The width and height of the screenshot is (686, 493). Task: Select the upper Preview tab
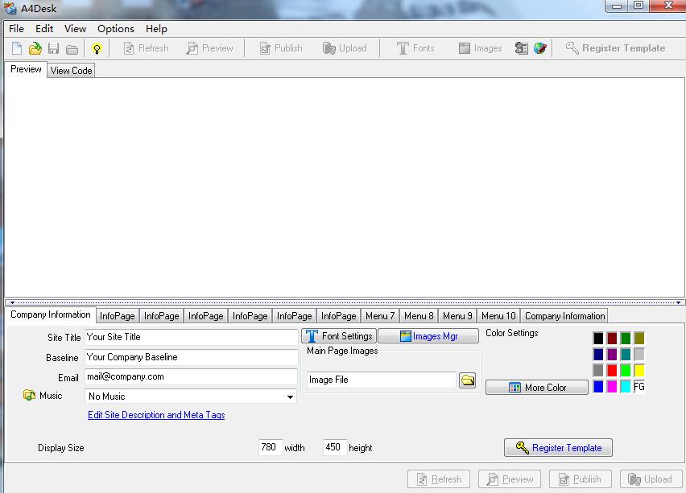tap(26, 69)
